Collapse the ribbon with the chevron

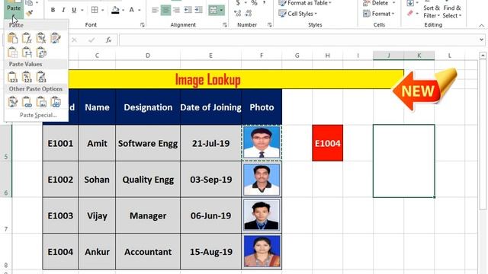(x=481, y=25)
